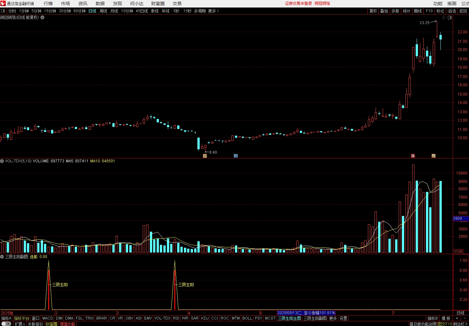Viewport: 469px width, 326px height.
Task: Select the 三阴生阳副图 tab in the bottom bar
Action: coord(315,318)
